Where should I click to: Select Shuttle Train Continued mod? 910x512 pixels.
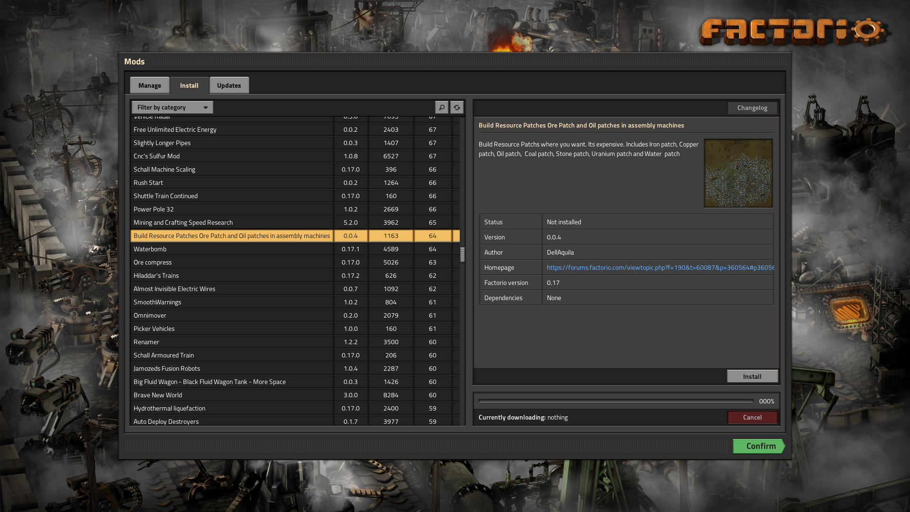click(295, 196)
